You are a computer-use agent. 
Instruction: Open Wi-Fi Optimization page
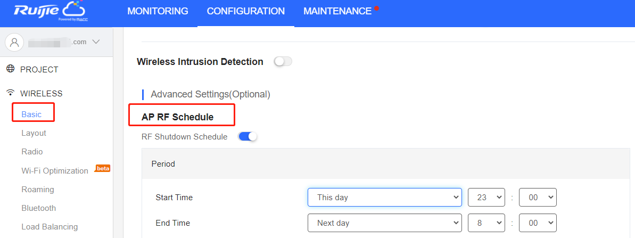click(x=55, y=171)
